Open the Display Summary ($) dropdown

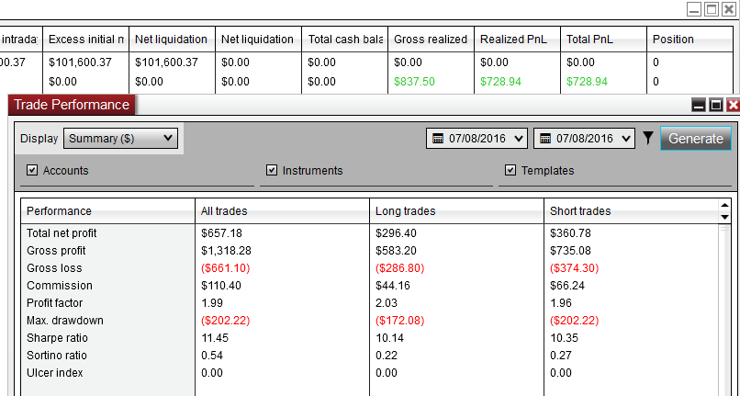[x=120, y=139]
